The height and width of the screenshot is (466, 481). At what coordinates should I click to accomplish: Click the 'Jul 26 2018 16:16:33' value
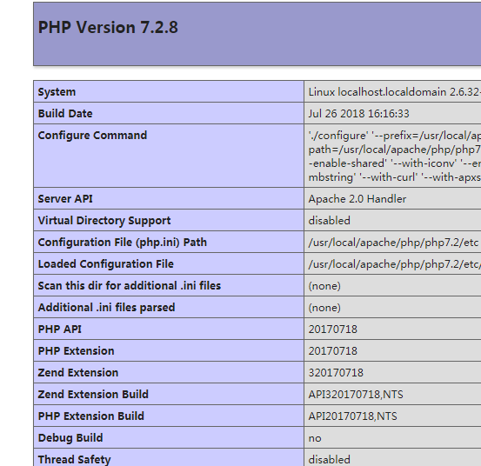[358, 114]
